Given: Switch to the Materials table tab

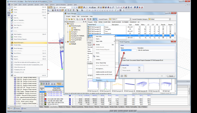Looking at the screenshot, I should 46,107.
